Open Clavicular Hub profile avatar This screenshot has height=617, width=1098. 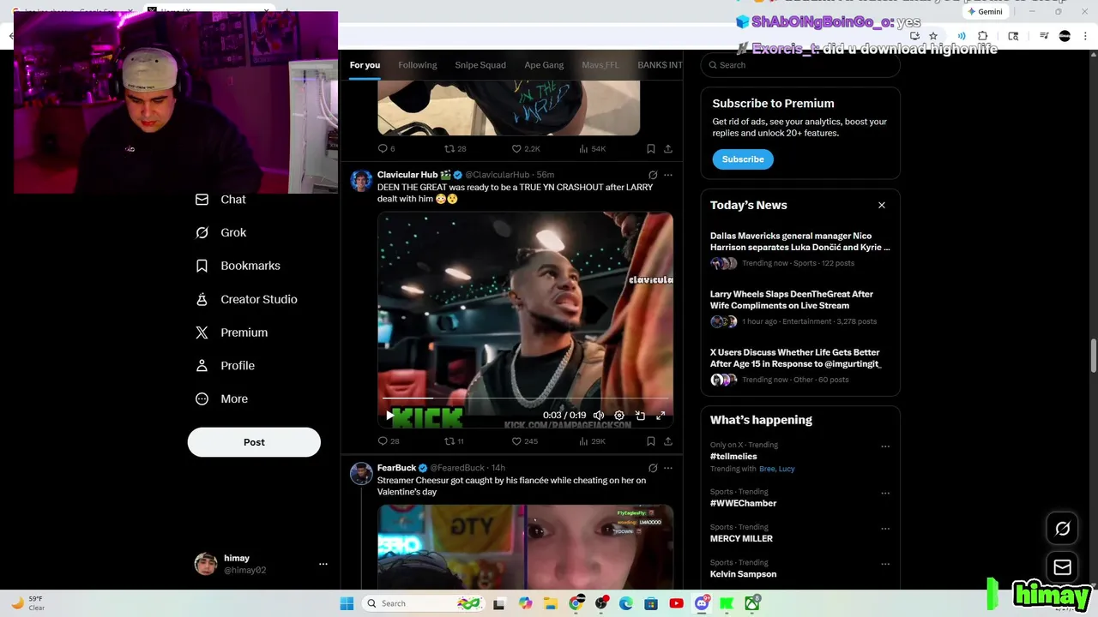[361, 181]
